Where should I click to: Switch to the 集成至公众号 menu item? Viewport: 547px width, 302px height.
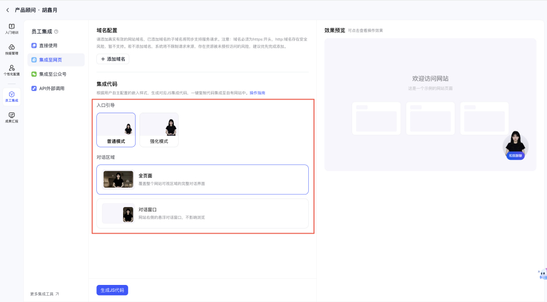52,74
